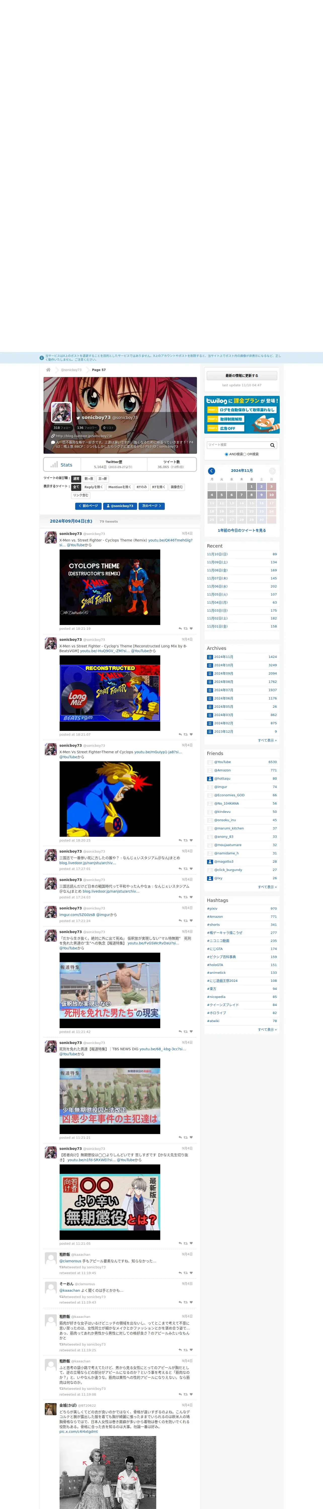Select 古→新 sort order
The height and width of the screenshot is (1509, 323).
point(103,479)
